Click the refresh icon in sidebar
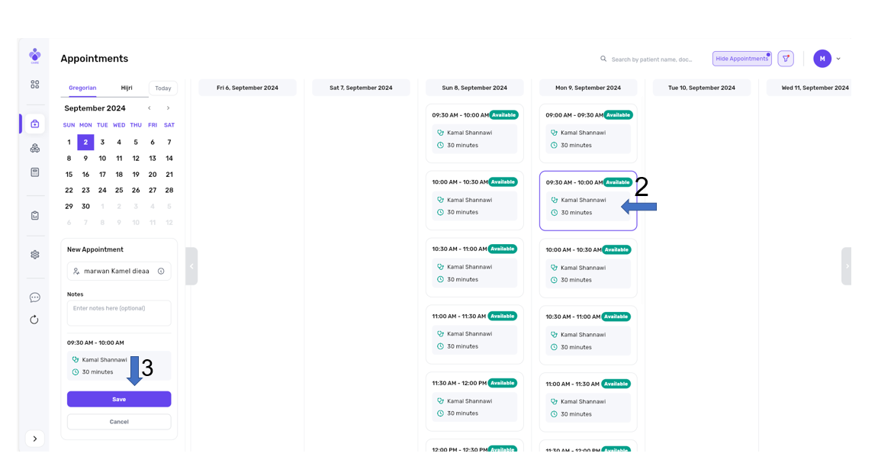Image resolution: width=878 pixels, height=463 pixels. tap(34, 320)
